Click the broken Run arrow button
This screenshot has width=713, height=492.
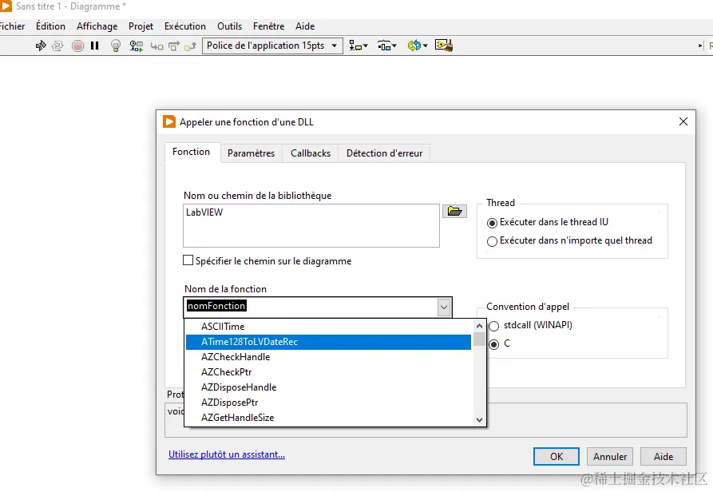pyautogui.click(x=41, y=46)
